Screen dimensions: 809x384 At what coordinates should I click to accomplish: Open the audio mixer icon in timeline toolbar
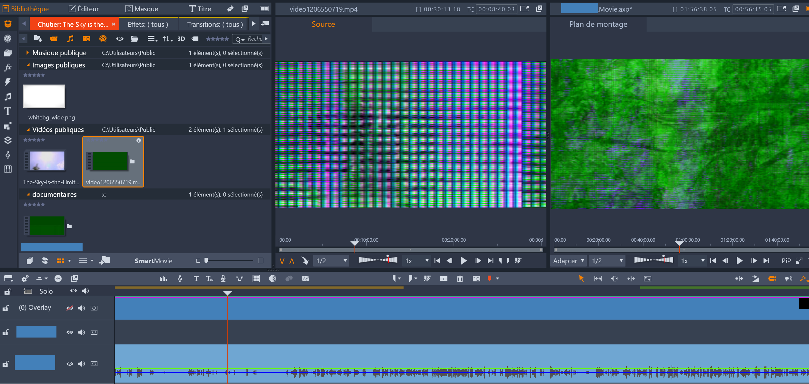pos(163,278)
